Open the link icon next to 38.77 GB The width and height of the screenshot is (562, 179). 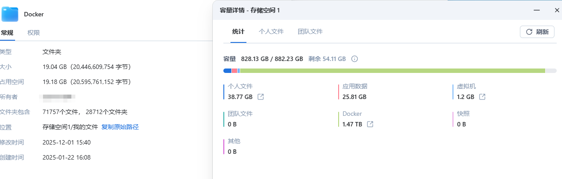tap(261, 97)
